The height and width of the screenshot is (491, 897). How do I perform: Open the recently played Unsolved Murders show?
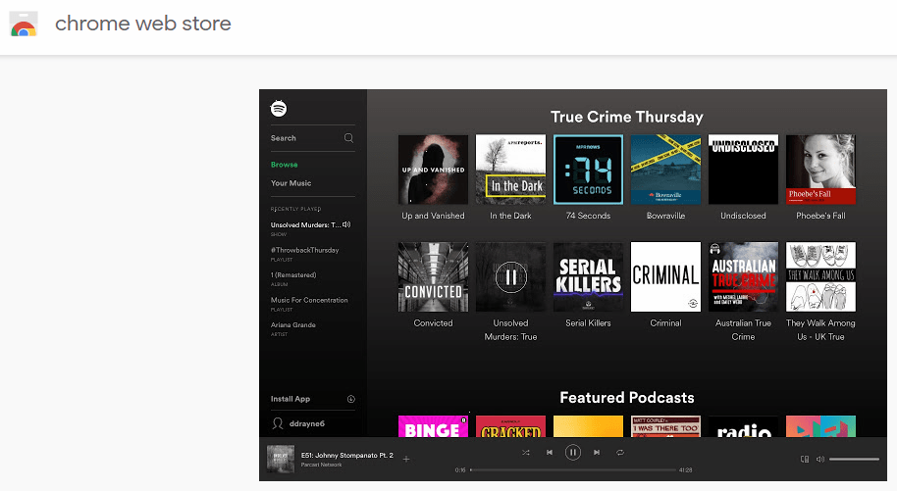tap(305, 224)
